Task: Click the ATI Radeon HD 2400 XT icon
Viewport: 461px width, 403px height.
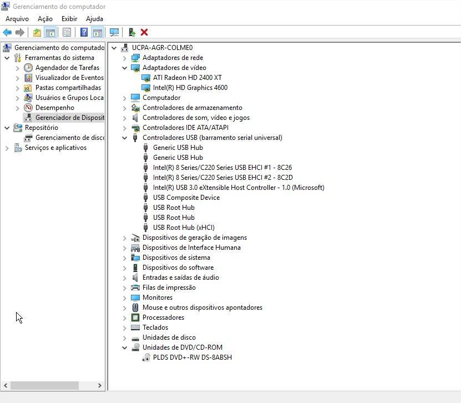Action: pos(146,78)
